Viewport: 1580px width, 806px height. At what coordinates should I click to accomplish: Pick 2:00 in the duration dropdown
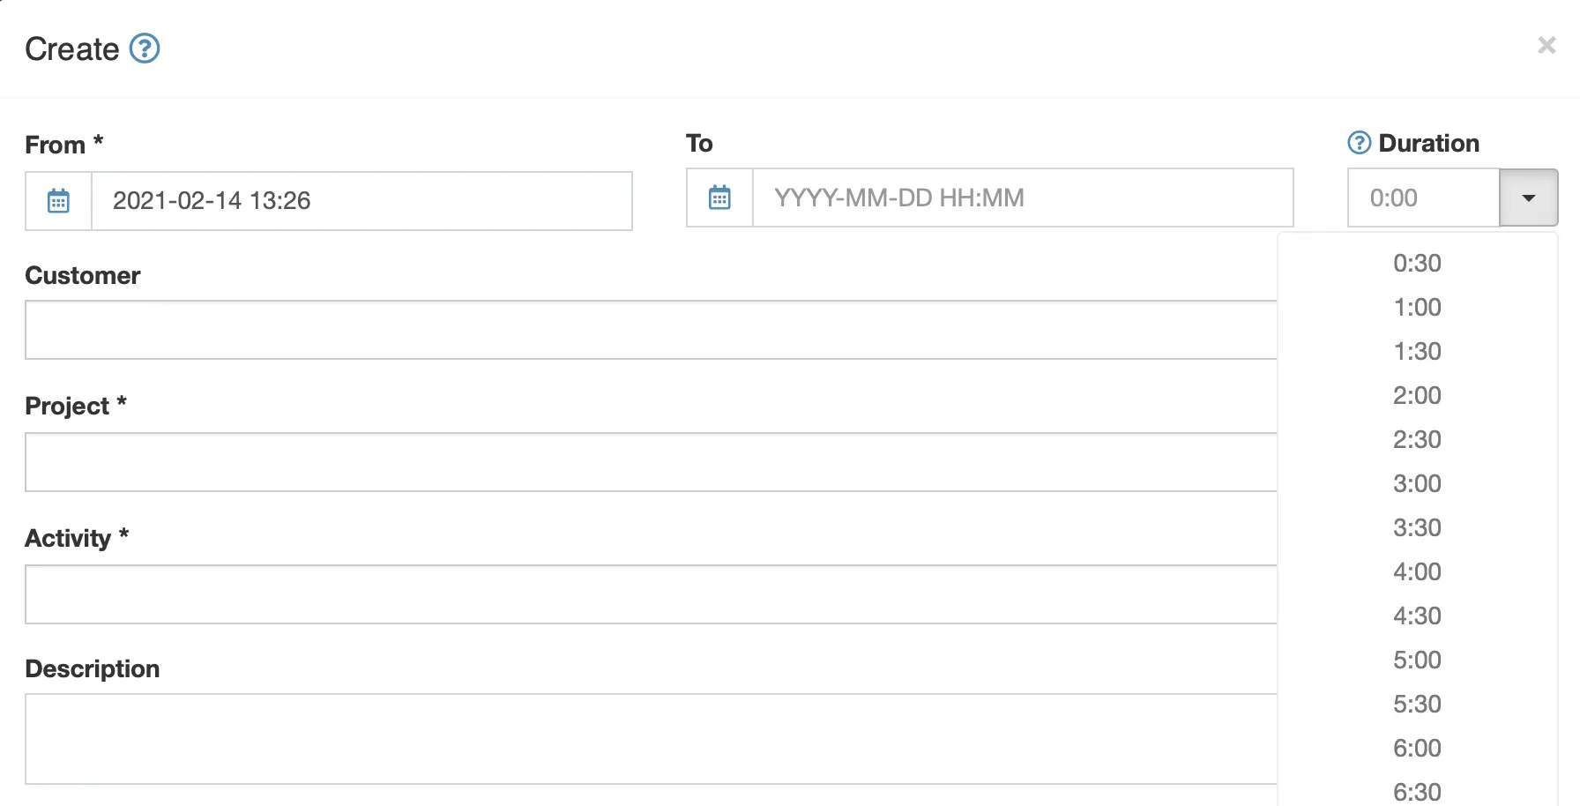click(x=1417, y=395)
